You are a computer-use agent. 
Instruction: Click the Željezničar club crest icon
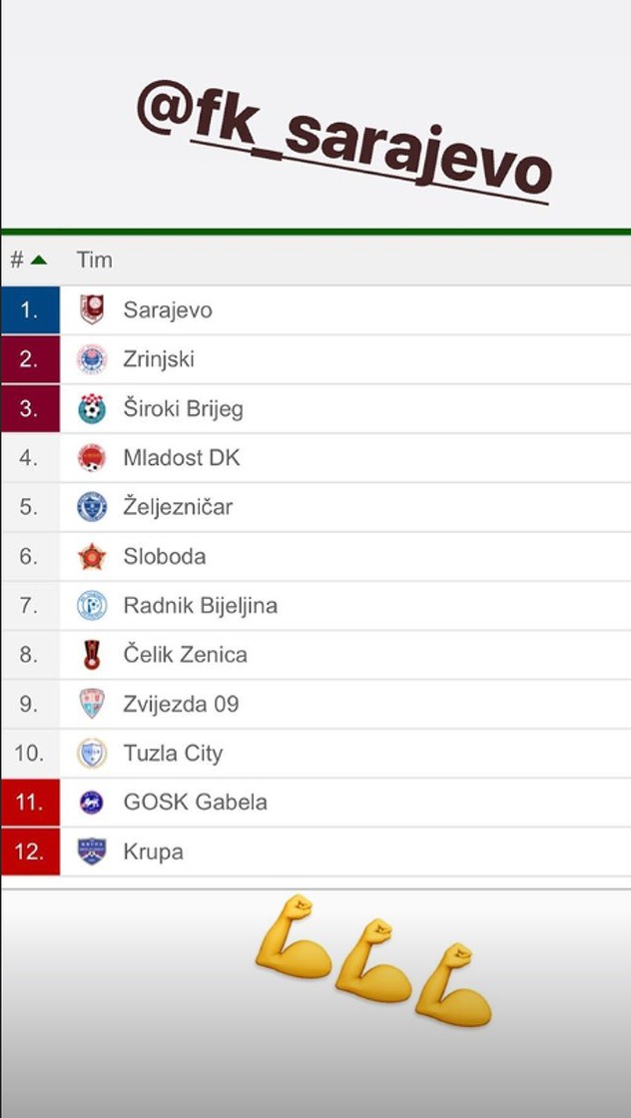pos(92,507)
